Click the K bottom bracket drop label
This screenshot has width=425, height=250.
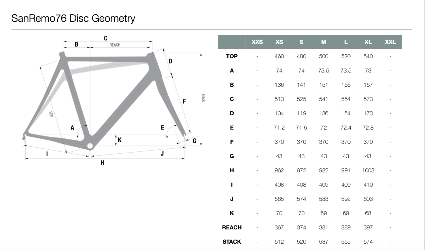(119, 140)
